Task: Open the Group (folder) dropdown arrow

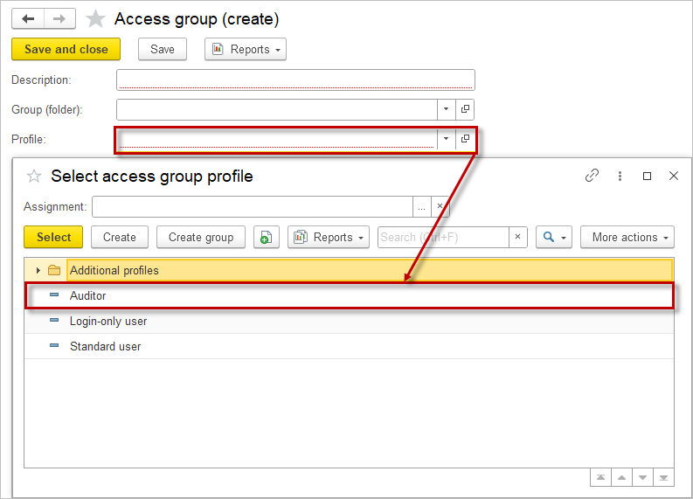Action: pyautogui.click(x=446, y=109)
